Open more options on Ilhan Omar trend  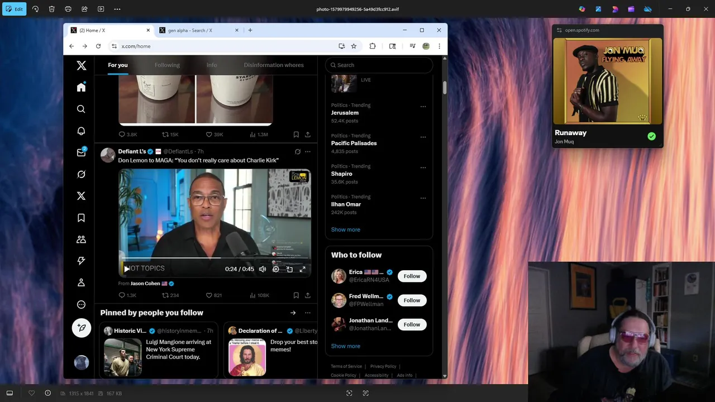click(423, 198)
